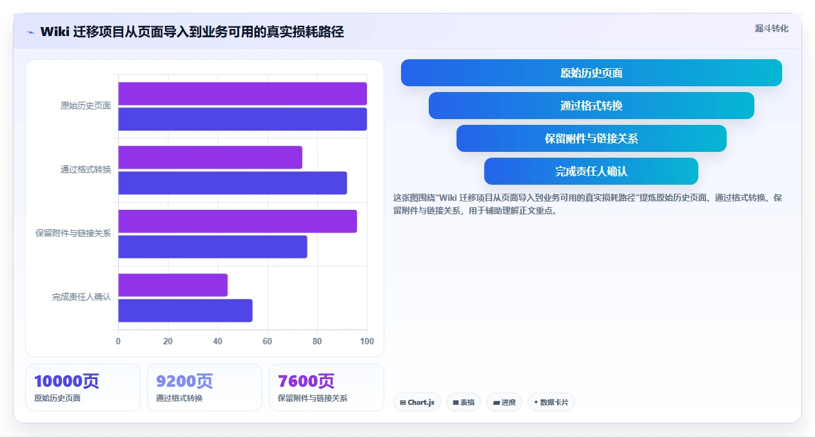Click the x-axis tick value 60
The height and width of the screenshot is (437, 815).
[268, 341]
